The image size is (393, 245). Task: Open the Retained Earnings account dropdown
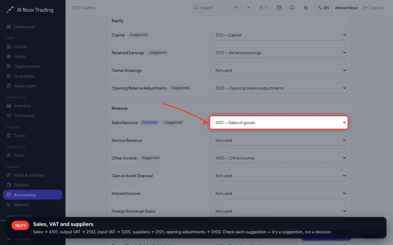click(x=279, y=53)
